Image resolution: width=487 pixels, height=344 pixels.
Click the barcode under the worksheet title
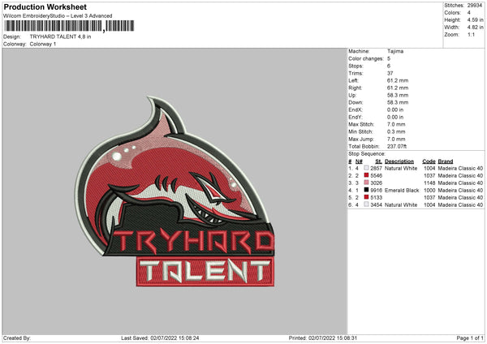click(69, 26)
